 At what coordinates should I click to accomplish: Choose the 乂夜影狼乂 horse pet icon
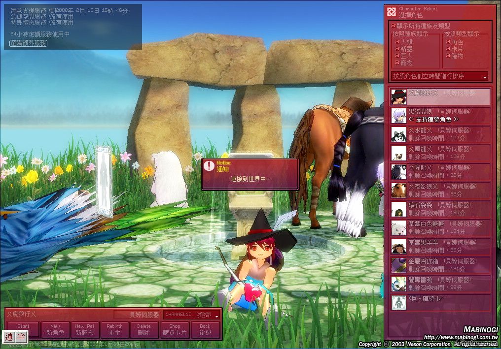point(398,190)
